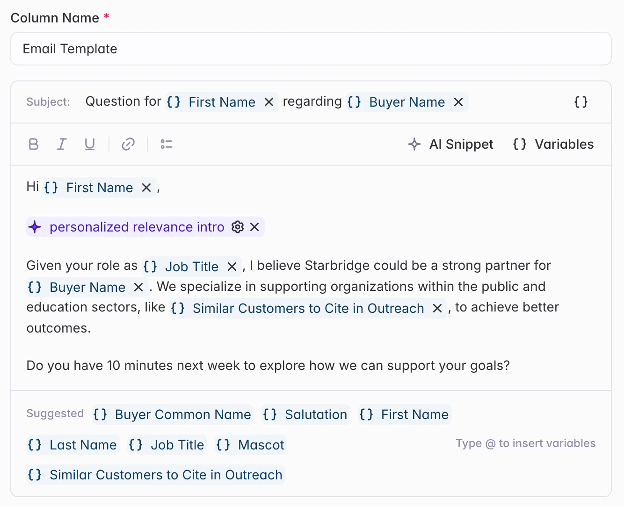
Task: Insert a bulleted list
Action: 167,144
